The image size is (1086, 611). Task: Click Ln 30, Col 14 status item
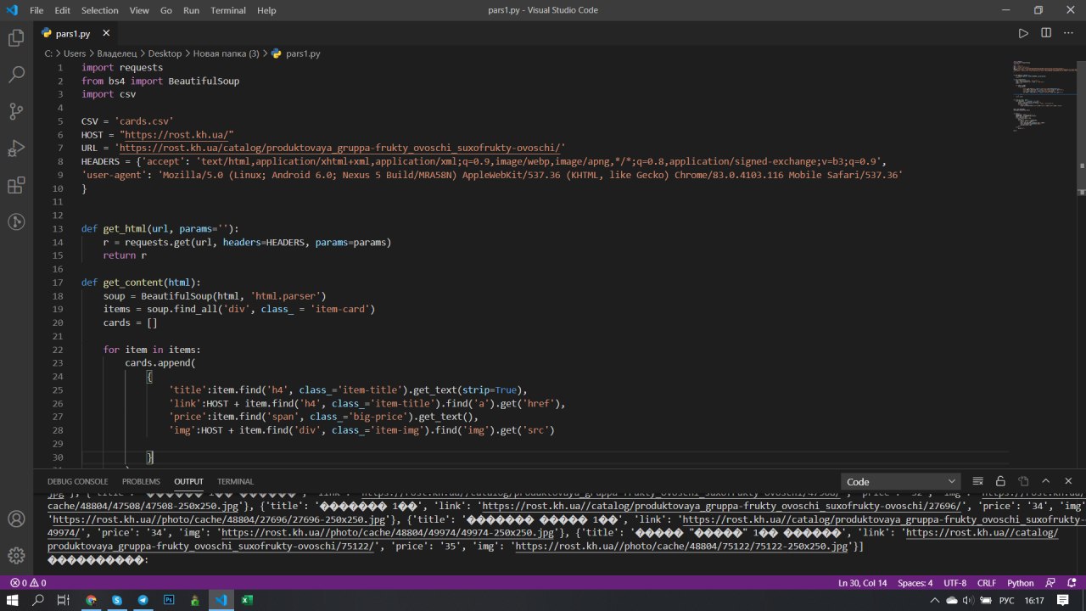[x=864, y=583]
